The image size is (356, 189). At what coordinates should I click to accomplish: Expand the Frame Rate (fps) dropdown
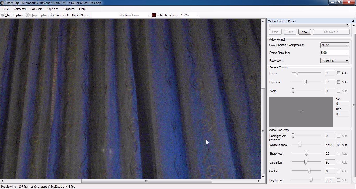coord(335,53)
